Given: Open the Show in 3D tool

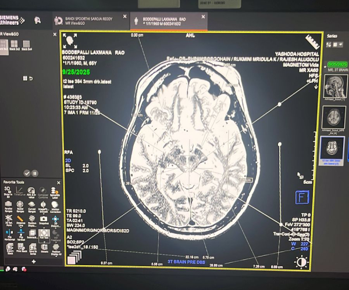Looking at the screenshot, I should 8,192.
